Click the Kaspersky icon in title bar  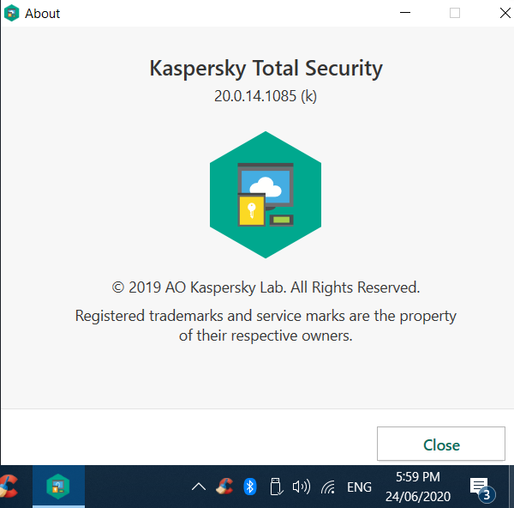tap(12, 14)
